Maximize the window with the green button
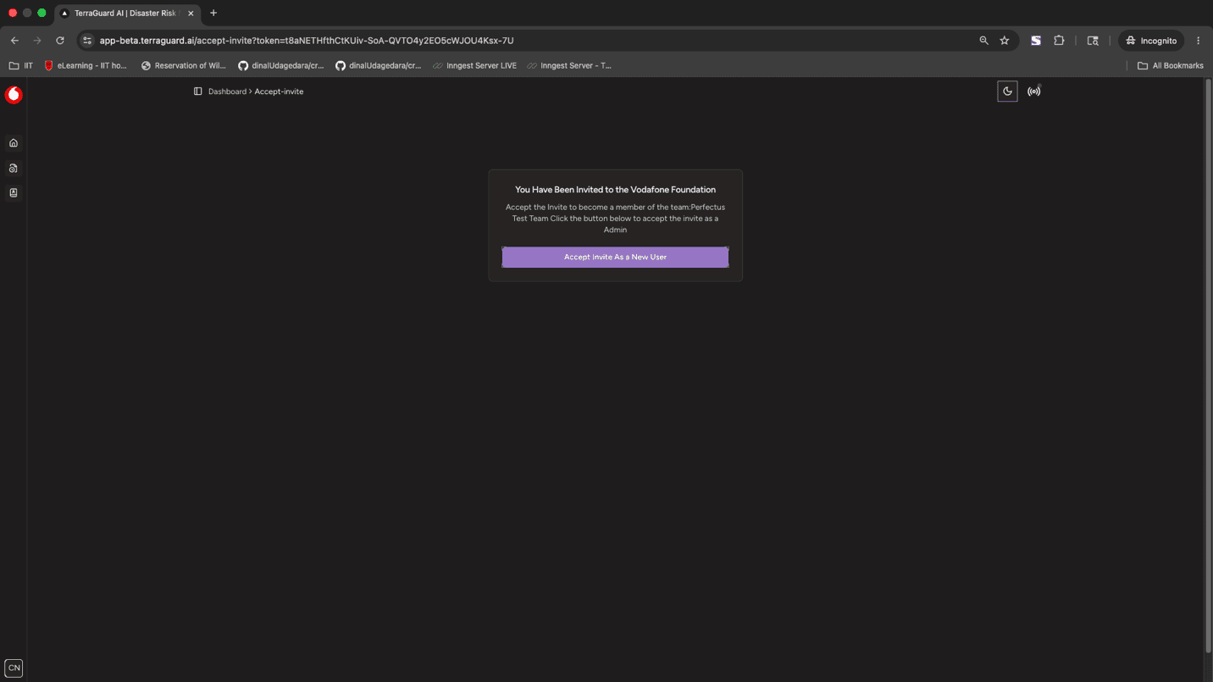The image size is (1213, 682). tap(42, 13)
